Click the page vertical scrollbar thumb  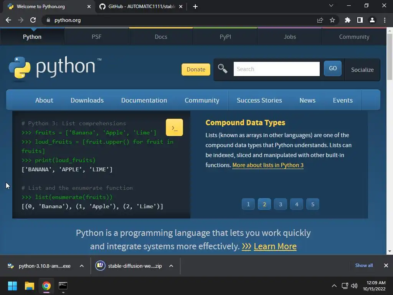point(390,57)
